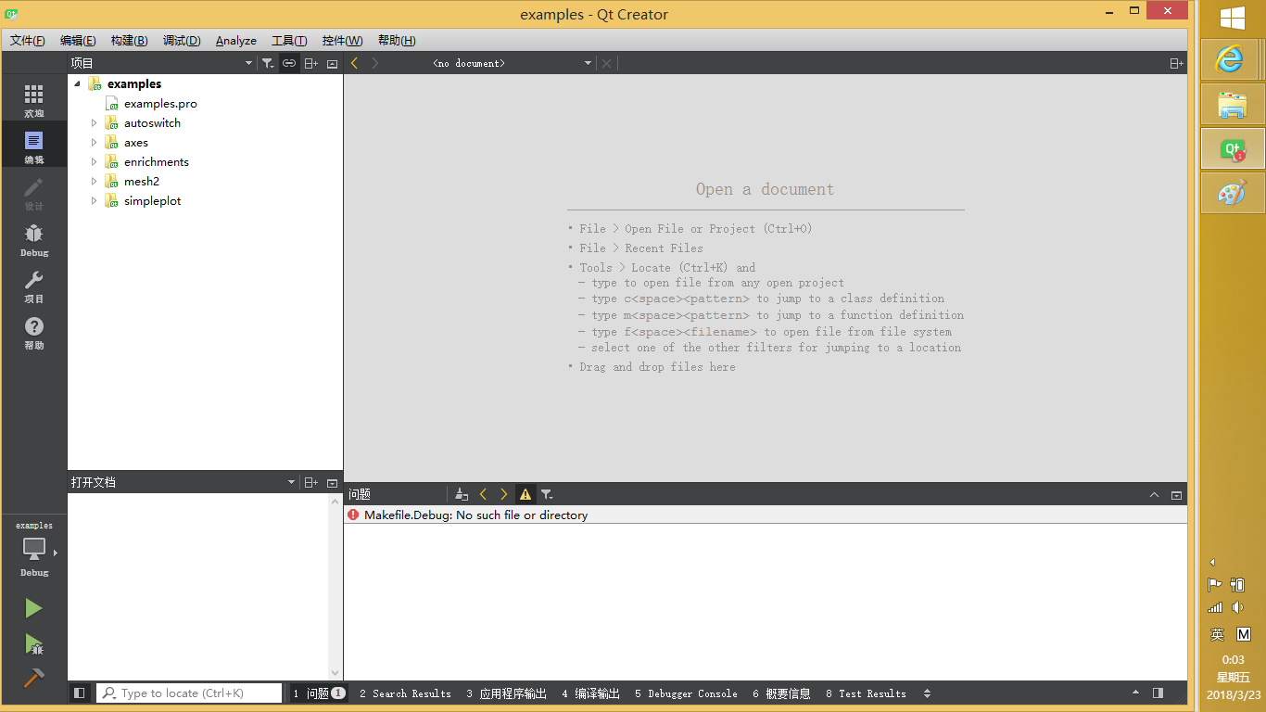Click the Type to locate field
Screen dimensions: 1266x712
click(x=189, y=693)
